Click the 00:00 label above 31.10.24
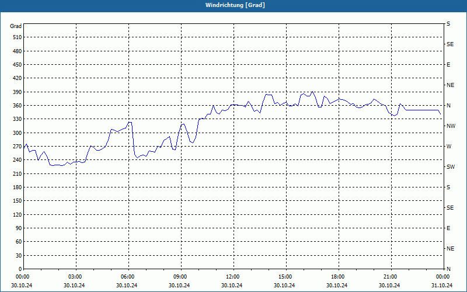Viewport: 467px width, 292px height. pyautogui.click(x=443, y=277)
